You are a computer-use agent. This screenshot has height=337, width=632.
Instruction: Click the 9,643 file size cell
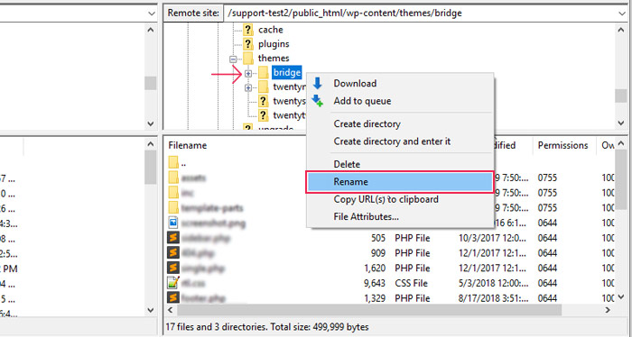coord(375,283)
